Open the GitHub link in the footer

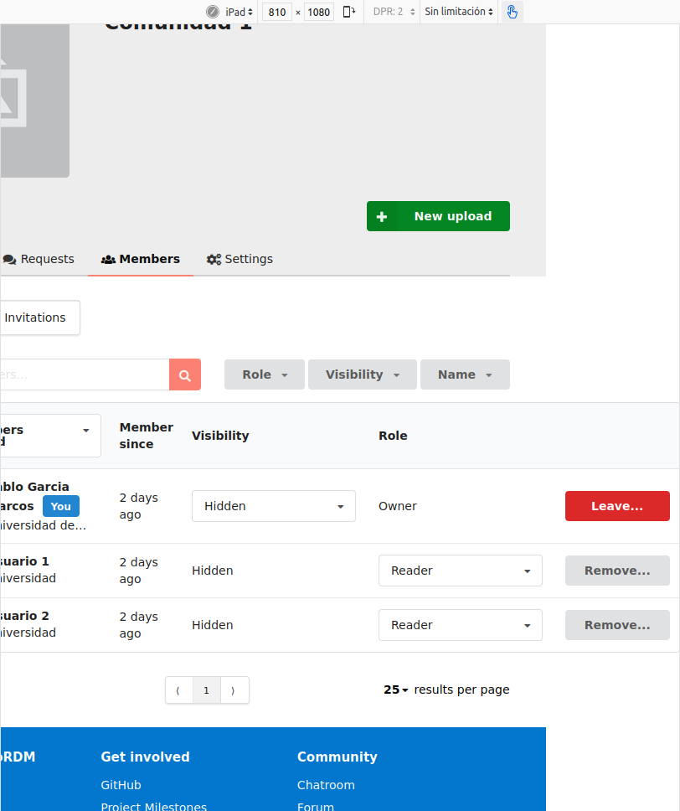tap(121, 785)
